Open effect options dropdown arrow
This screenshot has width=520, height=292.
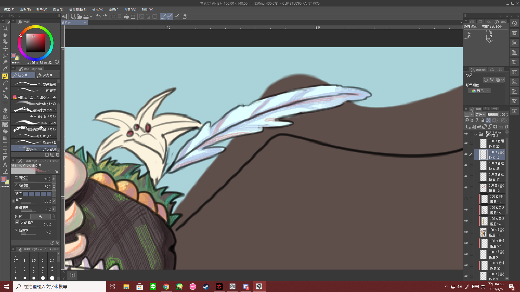click(x=503, y=80)
